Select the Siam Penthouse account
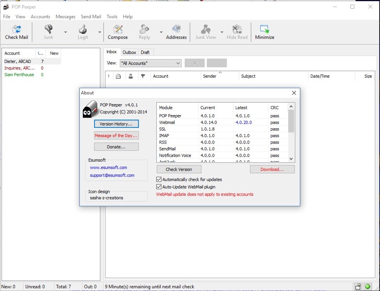 (32, 75)
